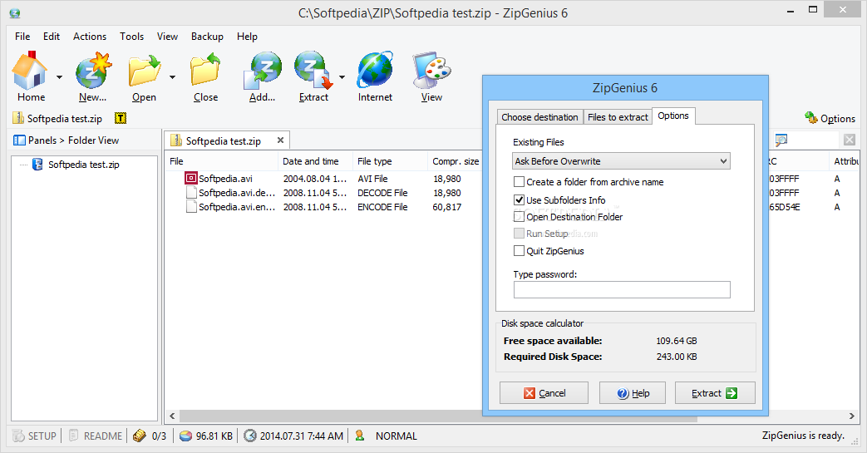Click the Home toolbar icon
The image size is (867, 453).
coord(30,71)
